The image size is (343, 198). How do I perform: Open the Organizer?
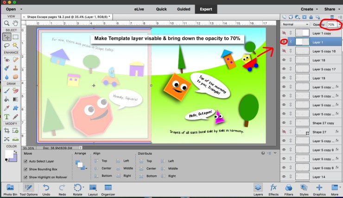(x=108, y=189)
